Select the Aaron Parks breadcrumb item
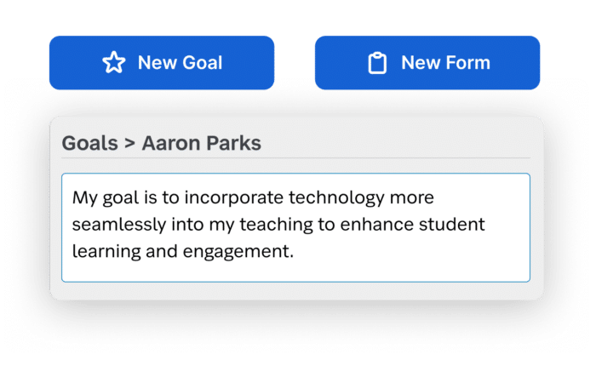 [202, 143]
